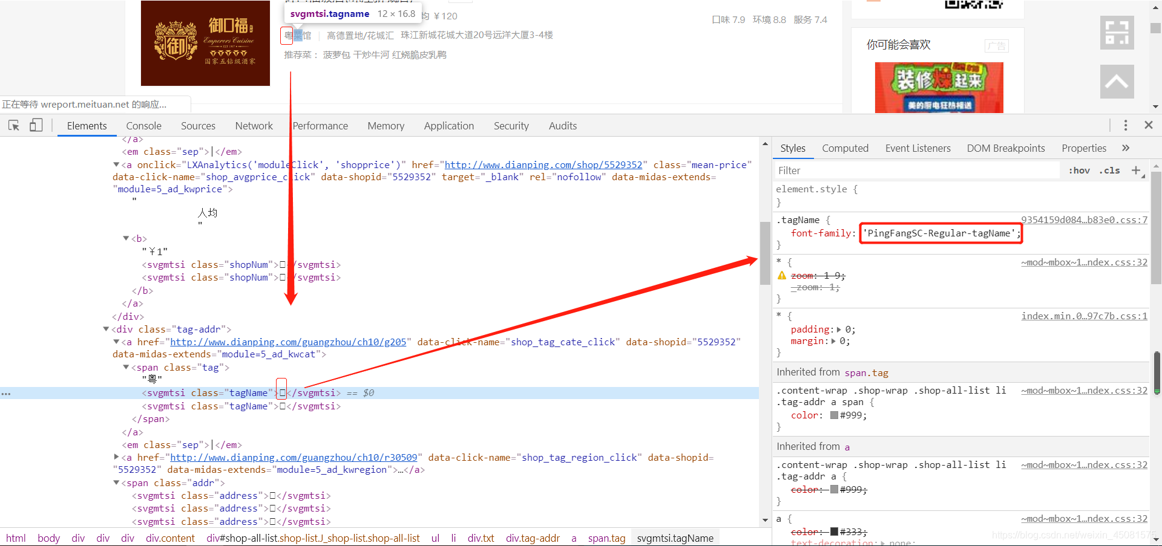This screenshot has width=1162, height=546.
Task: Expand the padding shorthand property triangle
Action: coord(839,330)
